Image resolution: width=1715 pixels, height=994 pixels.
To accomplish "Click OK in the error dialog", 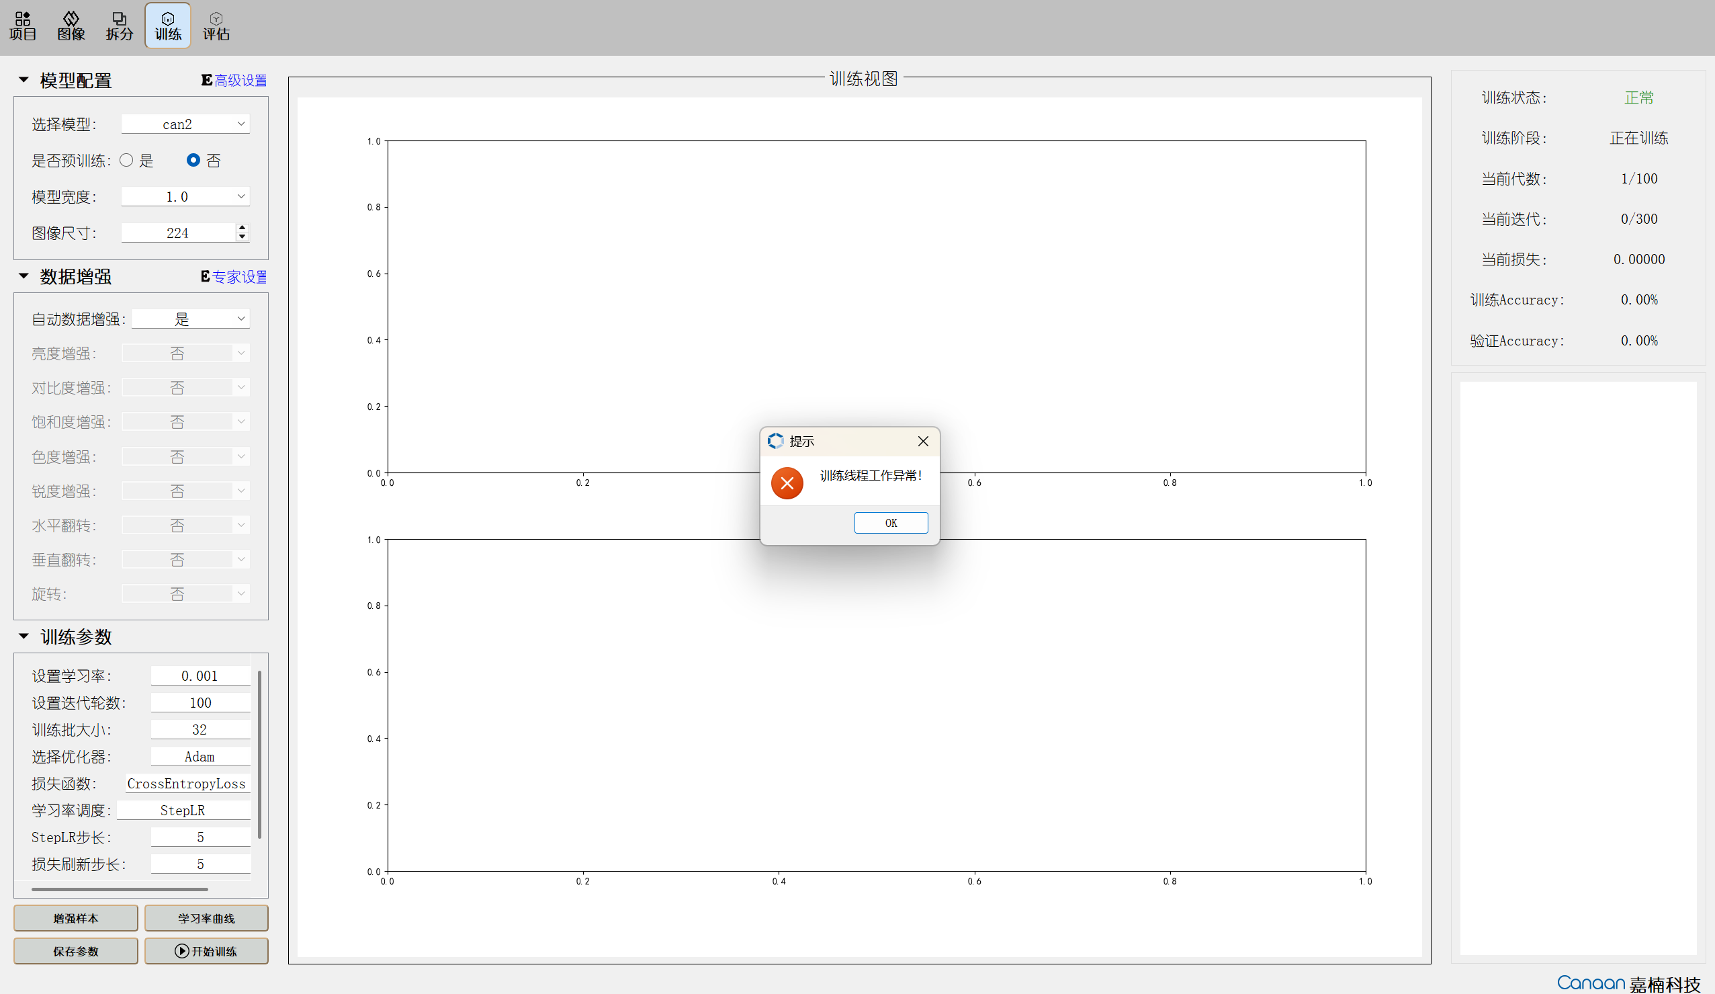I will pos(890,523).
